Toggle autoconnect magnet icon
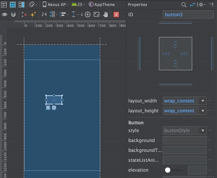This screenshot has height=178, width=217. point(14,14)
